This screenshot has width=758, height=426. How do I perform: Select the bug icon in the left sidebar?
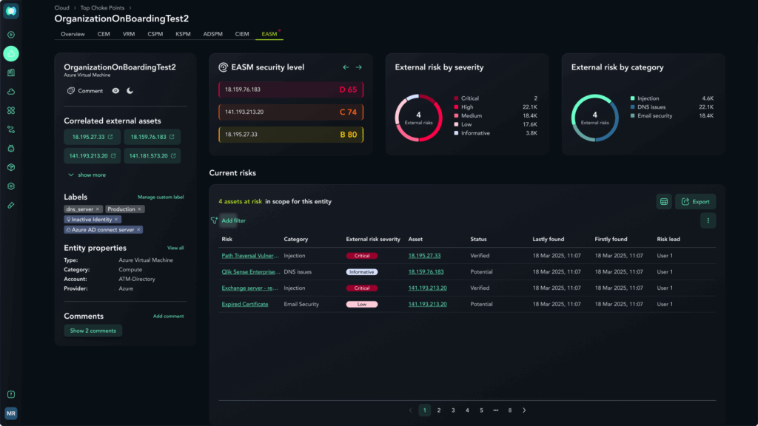pos(10,148)
